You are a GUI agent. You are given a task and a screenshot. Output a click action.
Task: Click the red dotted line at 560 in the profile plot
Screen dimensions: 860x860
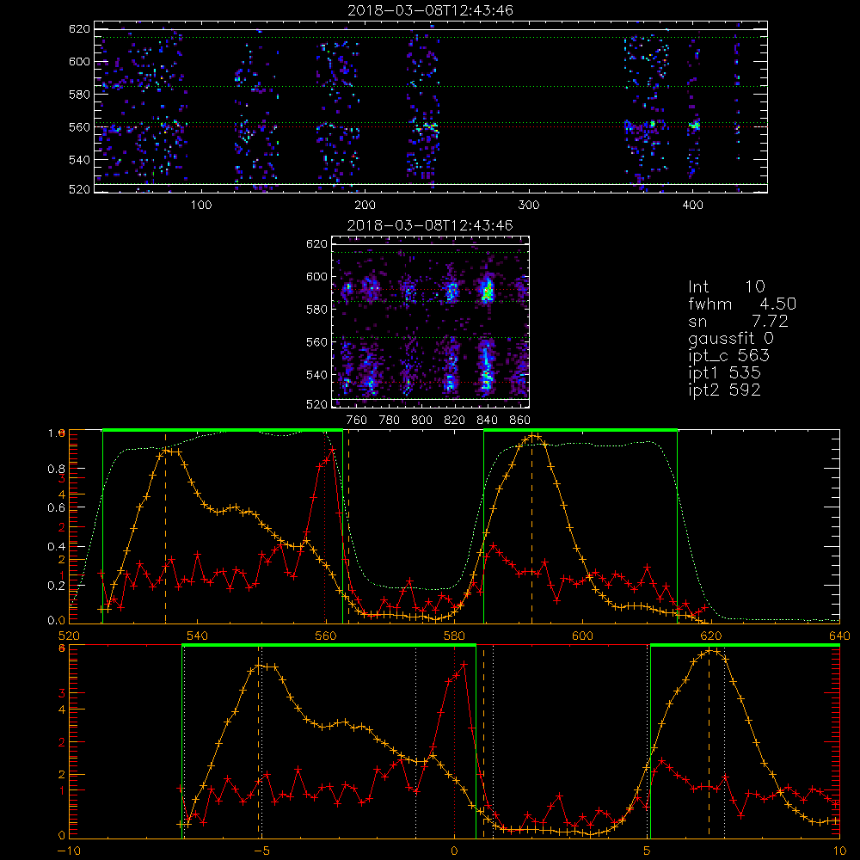(x=325, y=528)
